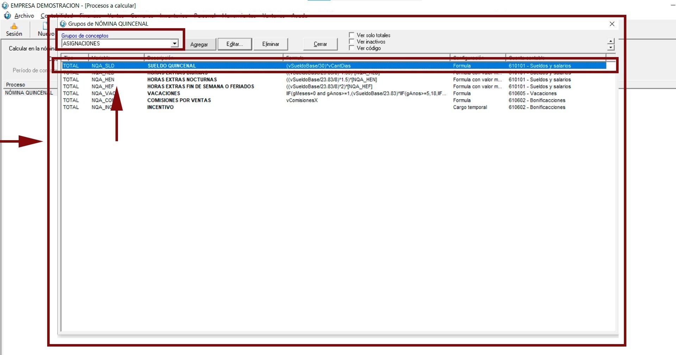Click the Nuevo document icon
The image size is (676, 355).
(45, 26)
